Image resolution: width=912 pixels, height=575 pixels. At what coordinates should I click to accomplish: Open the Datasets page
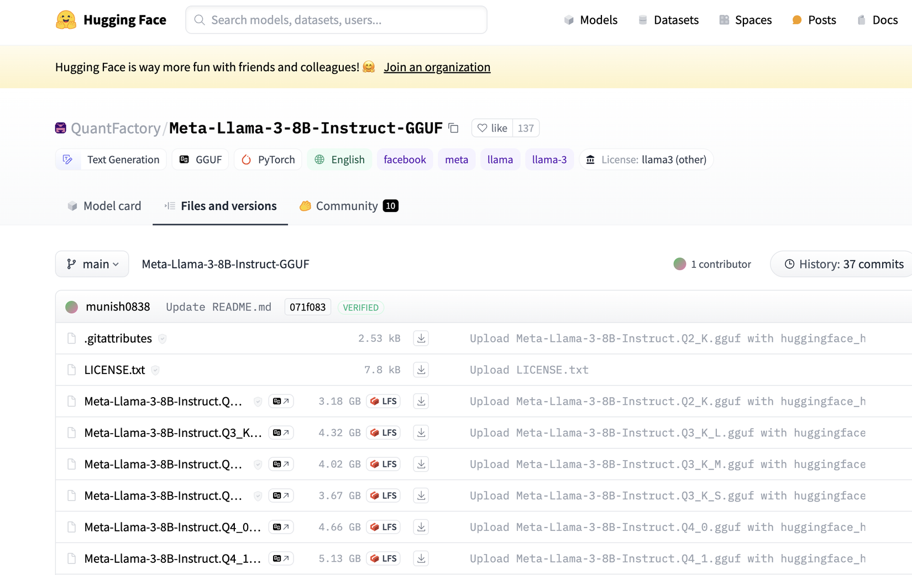click(668, 20)
